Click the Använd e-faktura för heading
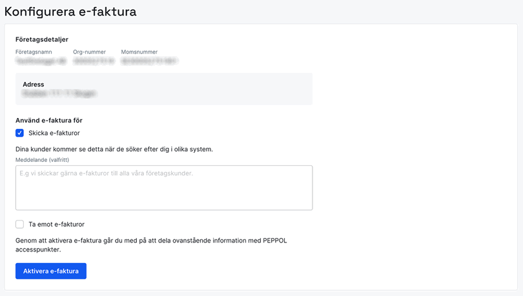 pos(49,120)
